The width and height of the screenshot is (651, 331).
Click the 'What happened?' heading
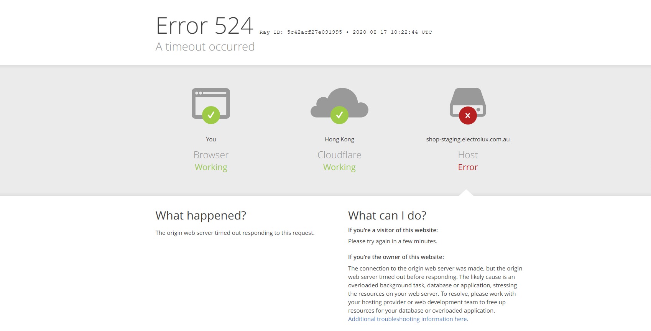pyautogui.click(x=201, y=216)
